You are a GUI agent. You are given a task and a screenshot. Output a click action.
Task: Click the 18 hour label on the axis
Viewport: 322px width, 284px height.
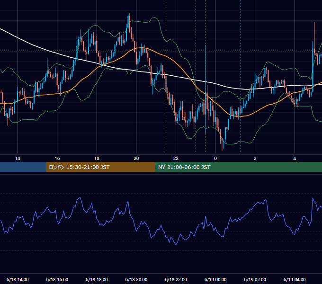pos(97,159)
